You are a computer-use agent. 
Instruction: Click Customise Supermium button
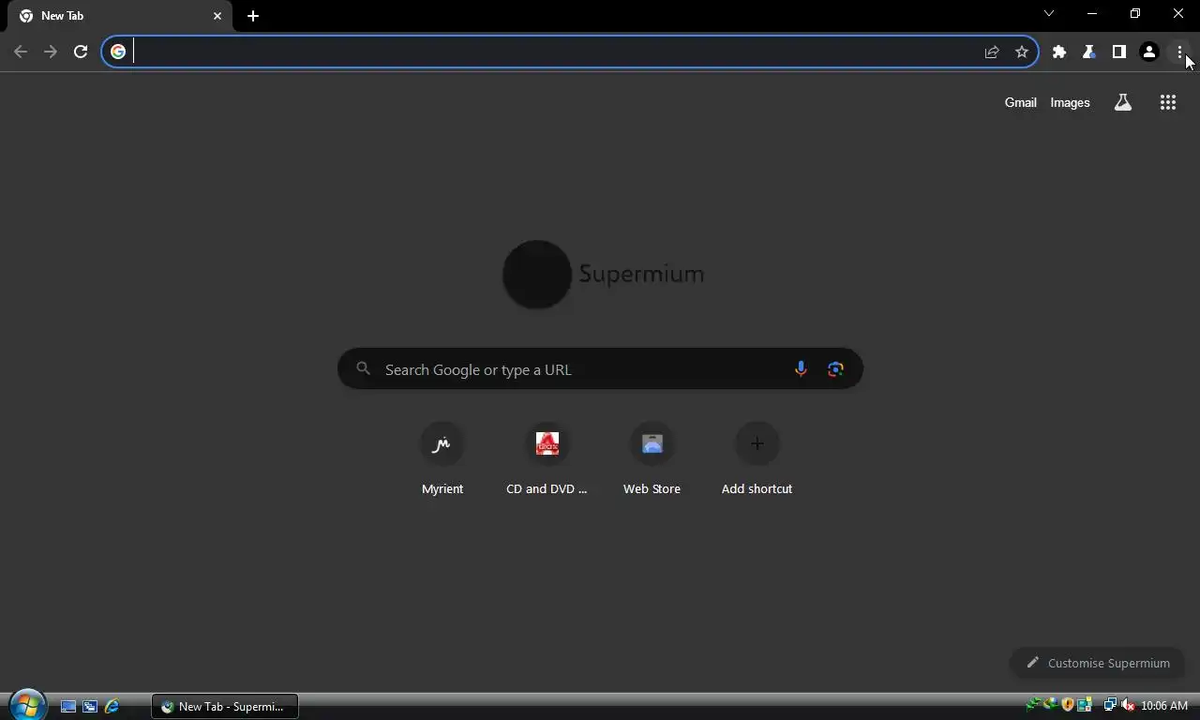pos(1098,663)
